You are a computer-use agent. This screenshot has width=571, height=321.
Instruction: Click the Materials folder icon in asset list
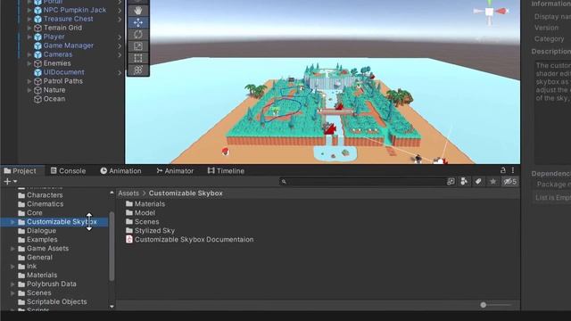click(128, 204)
